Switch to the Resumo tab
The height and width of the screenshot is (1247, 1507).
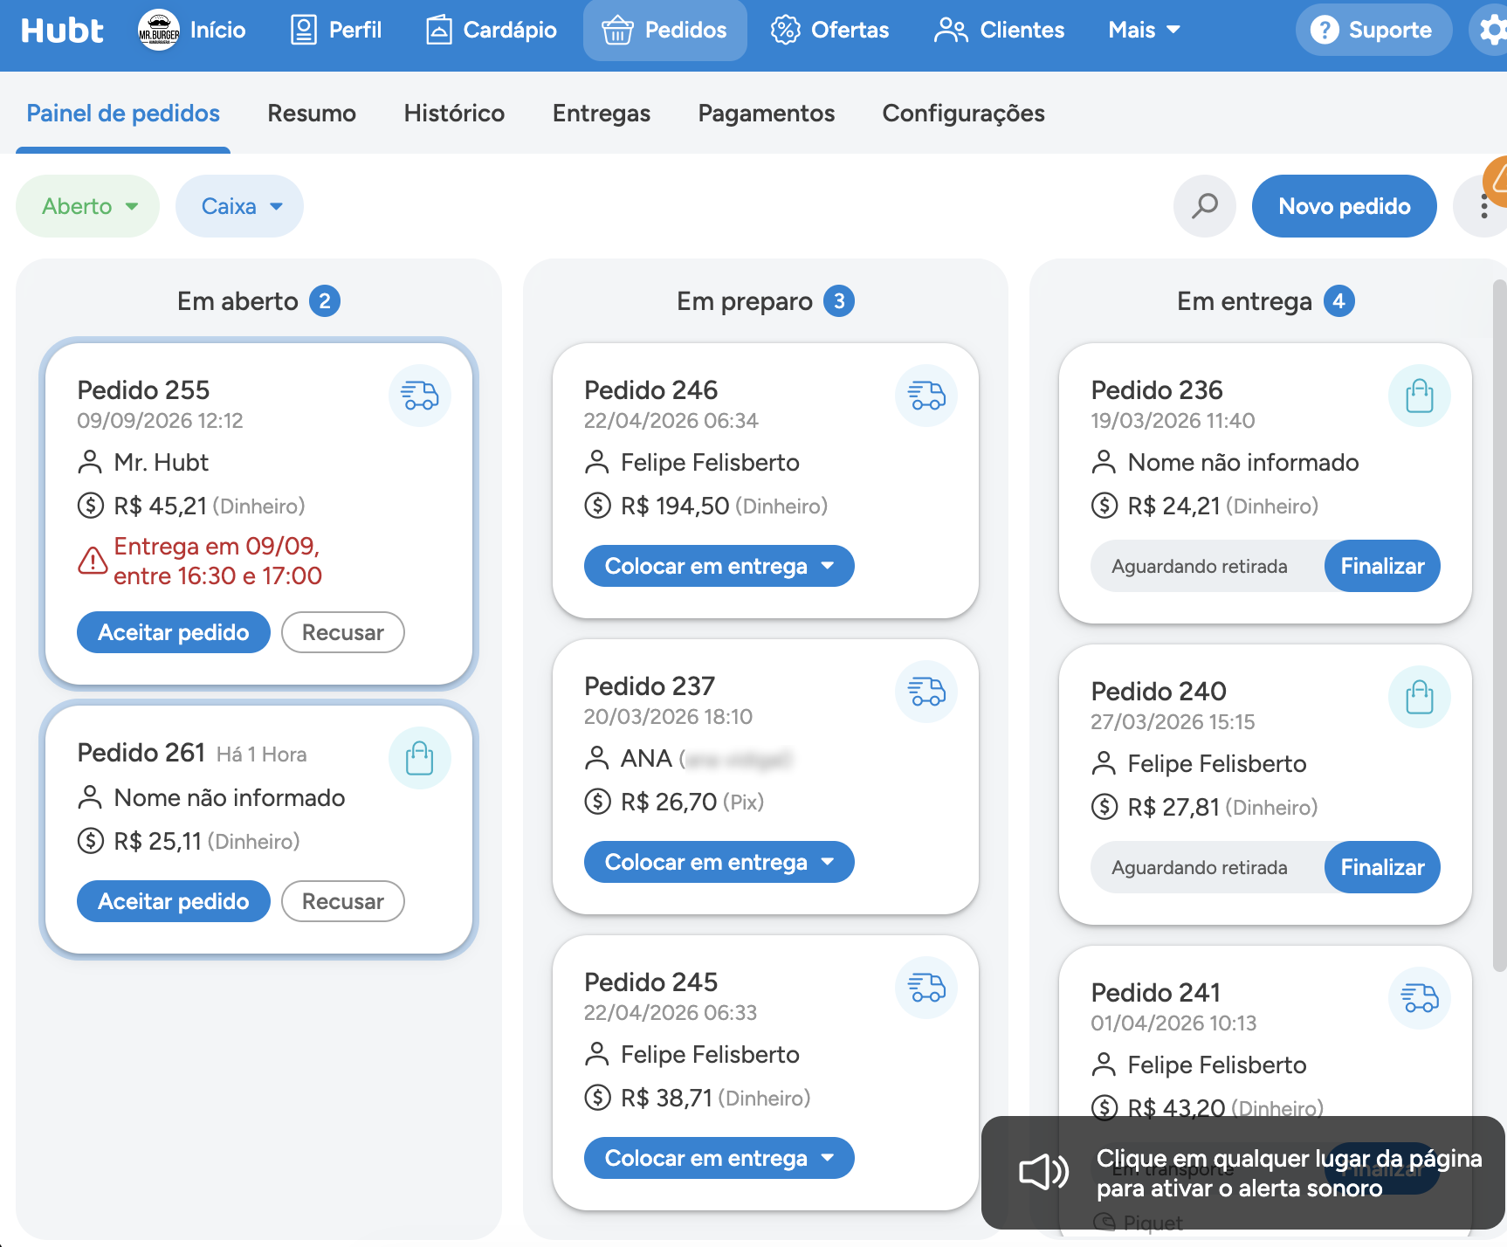pyautogui.click(x=312, y=114)
